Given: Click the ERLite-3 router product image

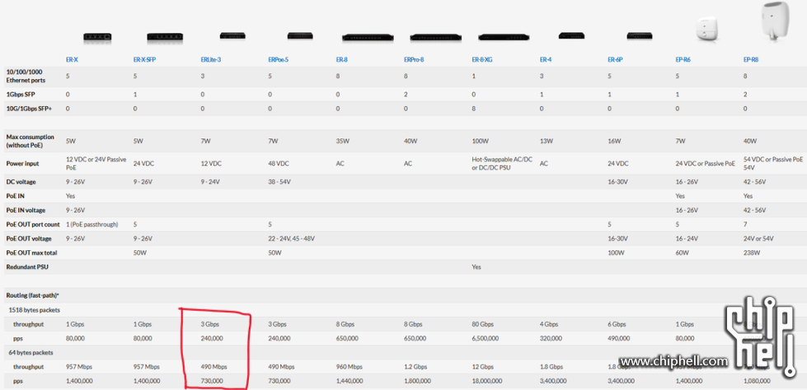Looking at the screenshot, I should click(232, 35).
